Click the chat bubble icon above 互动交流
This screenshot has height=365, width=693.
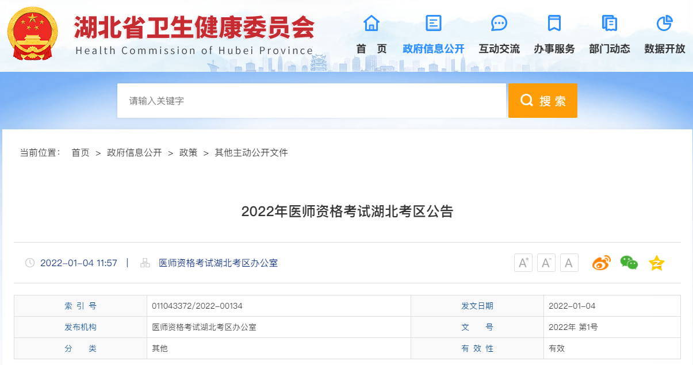(x=499, y=23)
